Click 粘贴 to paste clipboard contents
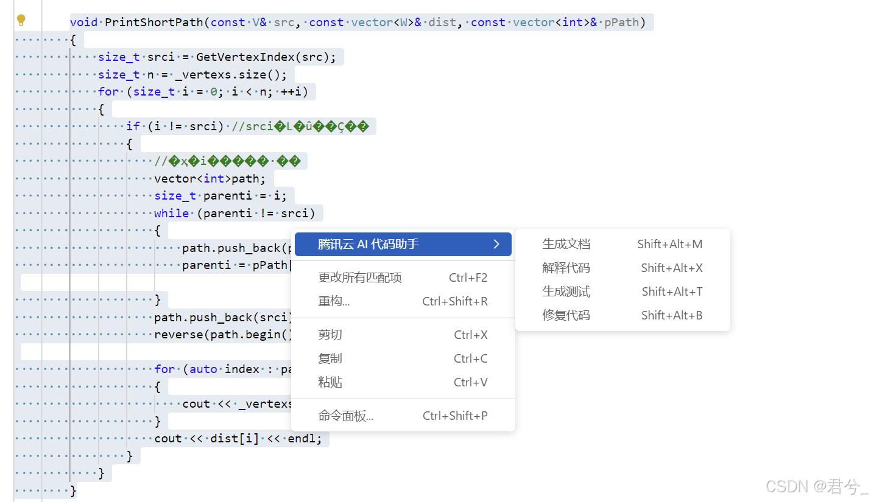The image size is (871, 502). [330, 382]
